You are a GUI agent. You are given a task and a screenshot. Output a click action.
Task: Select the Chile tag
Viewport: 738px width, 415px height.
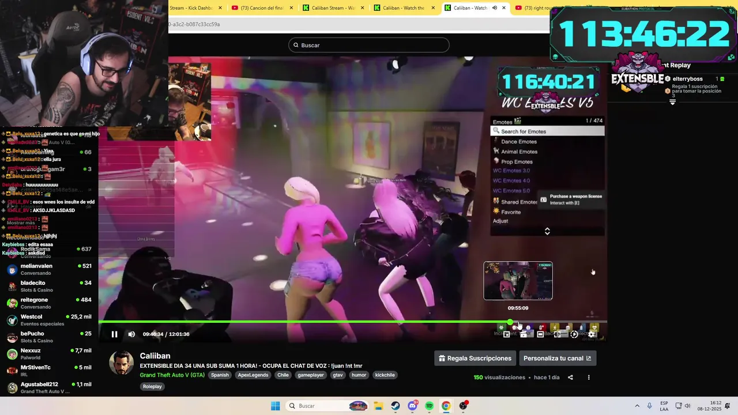(x=283, y=375)
